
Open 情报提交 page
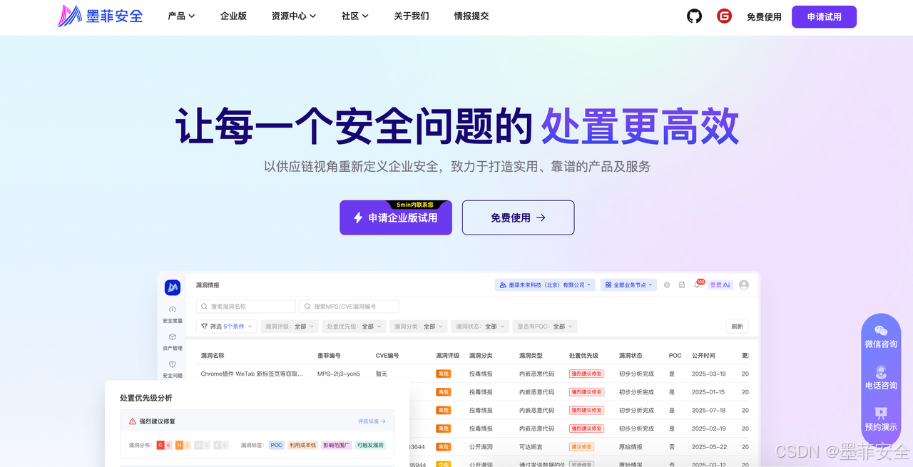coord(471,16)
